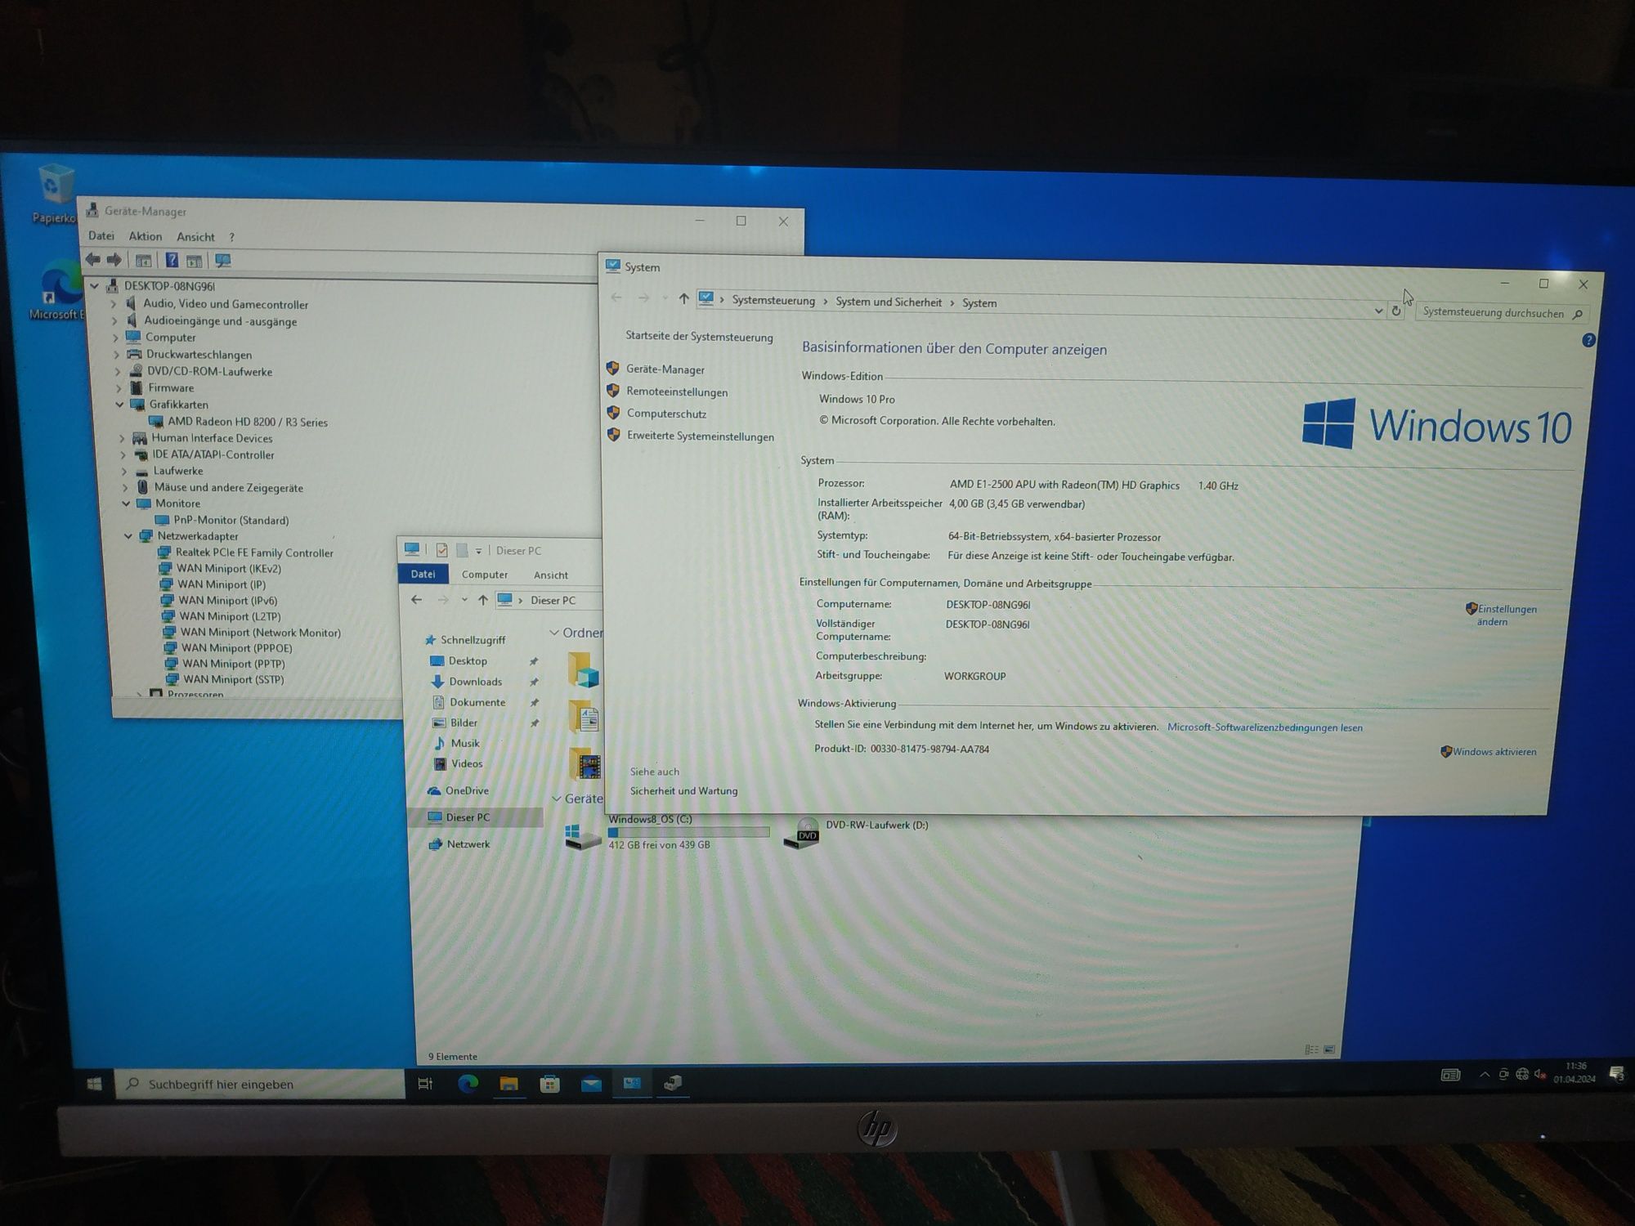Open File Explorer from the taskbar
This screenshot has height=1226, width=1635.
pyautogui.click(x=508, y=1084)
